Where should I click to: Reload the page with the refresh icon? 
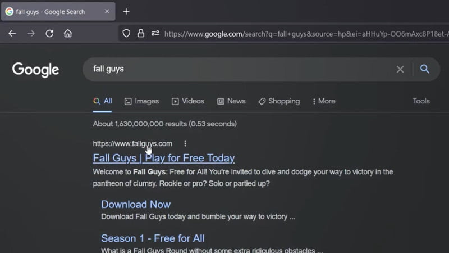click(x=49, y=34)
